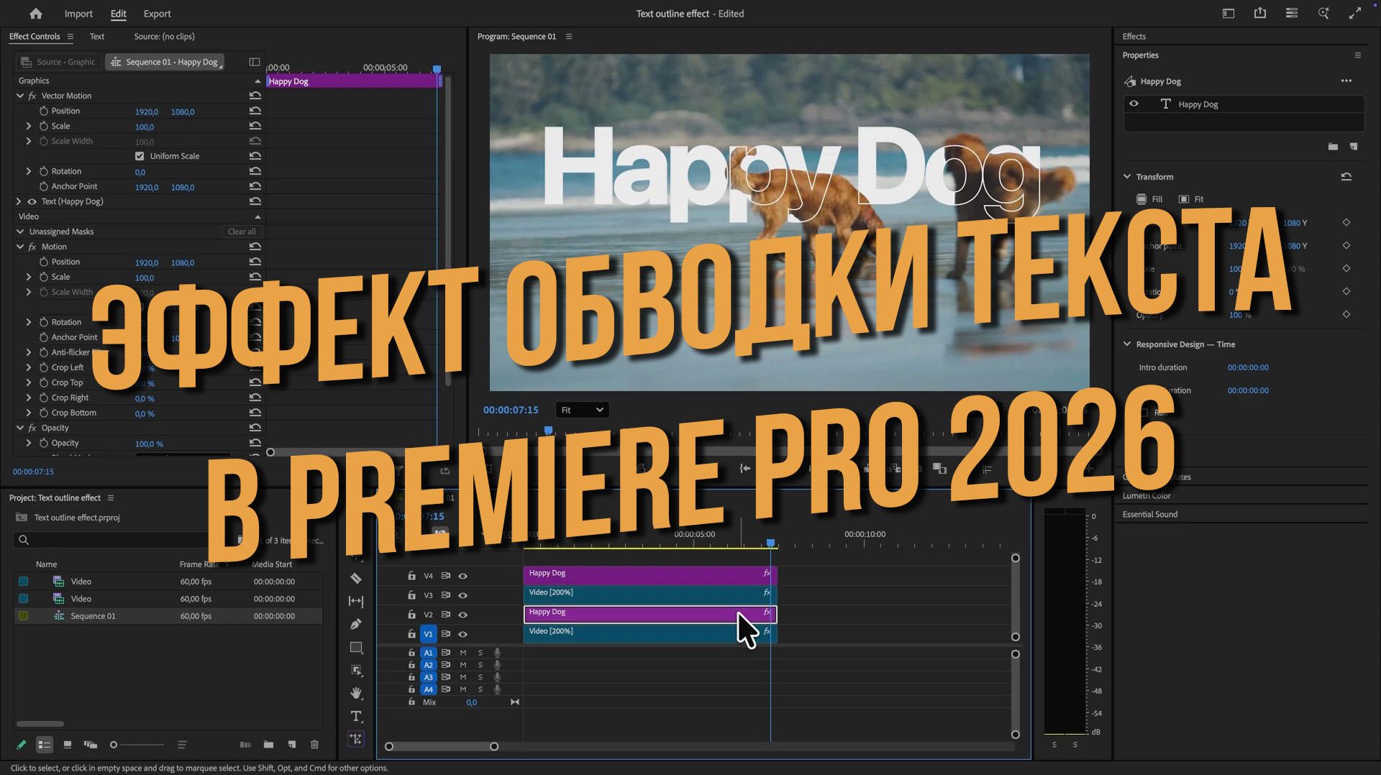Collapse Responsive Design — Time section
This screenshot has width=1381, height=775.
tap(1127, 344)
